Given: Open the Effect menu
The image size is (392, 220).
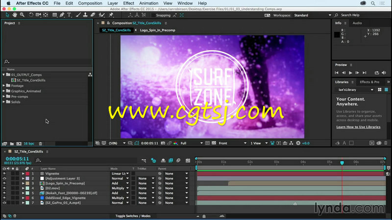Looking at the screenshot, I should [x=128, y=3].
